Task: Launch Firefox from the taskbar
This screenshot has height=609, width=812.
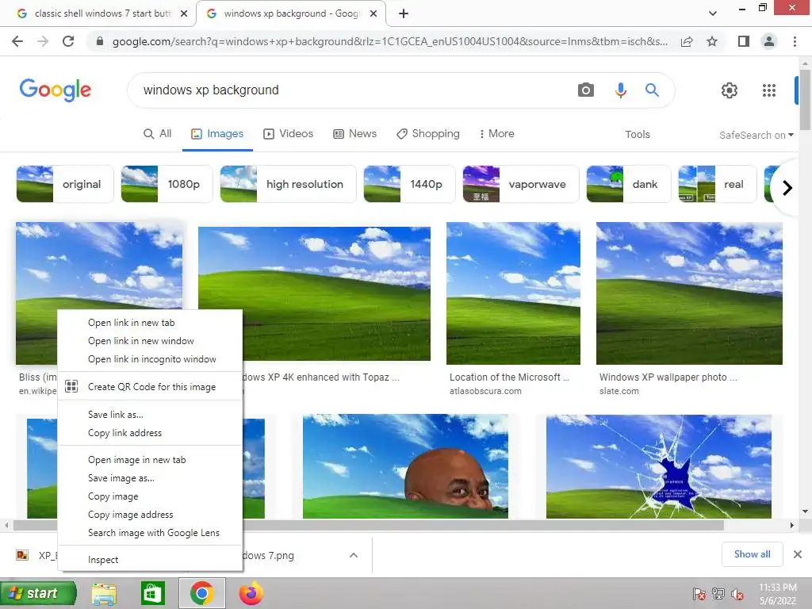Action: pos(251,593)
